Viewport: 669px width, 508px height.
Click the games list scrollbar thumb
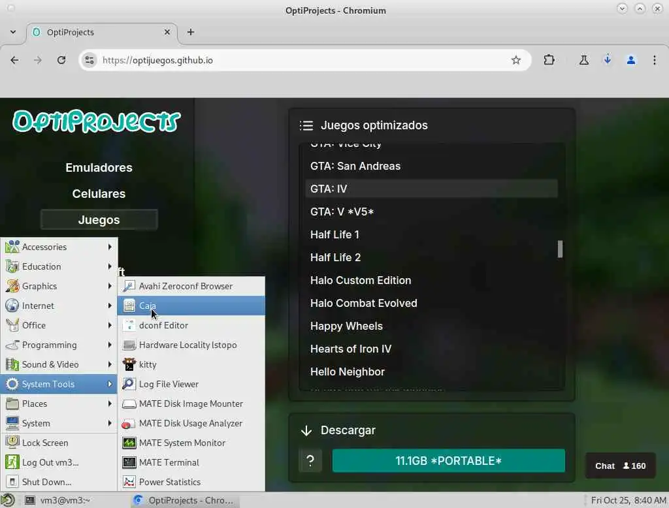point(560,249)
